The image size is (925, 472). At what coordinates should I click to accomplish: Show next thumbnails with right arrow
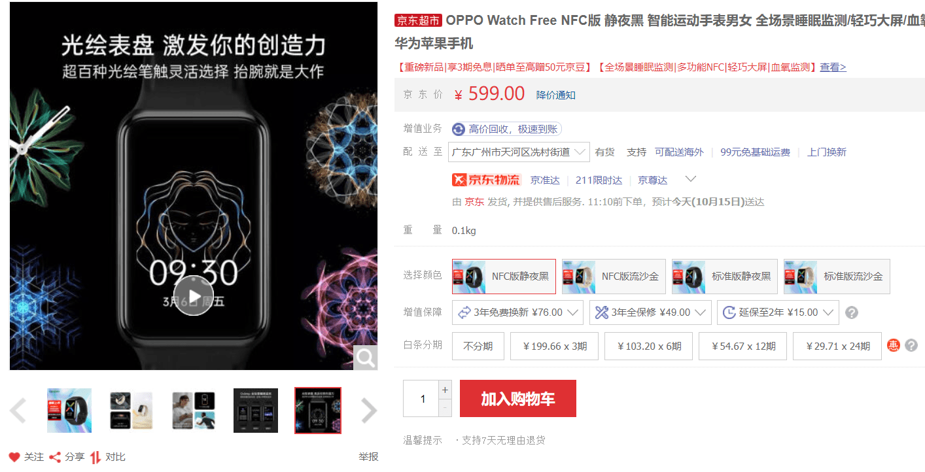(369, 411)
